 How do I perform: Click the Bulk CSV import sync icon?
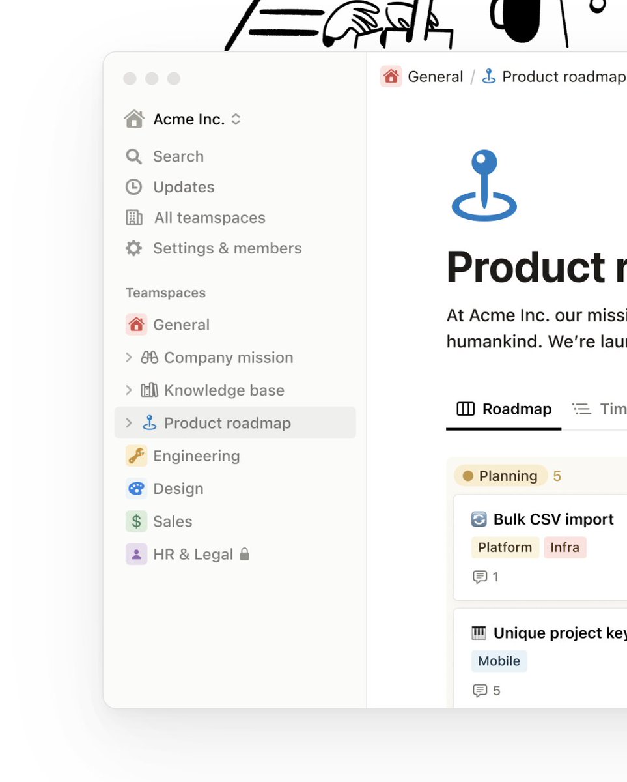tap(479, 519)
